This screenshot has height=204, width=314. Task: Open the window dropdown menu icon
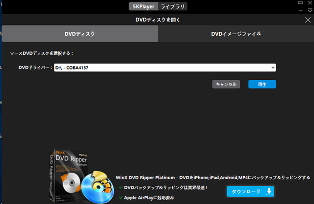click(x=310, y=10)
